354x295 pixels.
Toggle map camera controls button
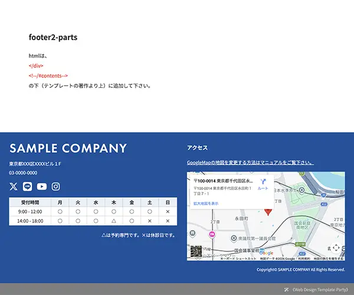pyautogui.click(x=335, y=248)
